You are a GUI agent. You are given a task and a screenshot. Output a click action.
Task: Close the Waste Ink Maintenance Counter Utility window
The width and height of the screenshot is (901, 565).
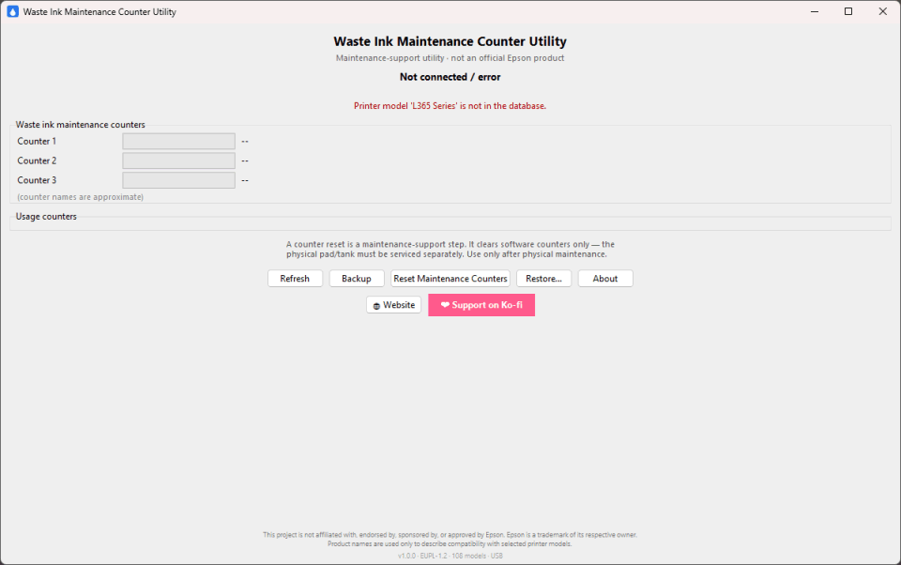882,11
